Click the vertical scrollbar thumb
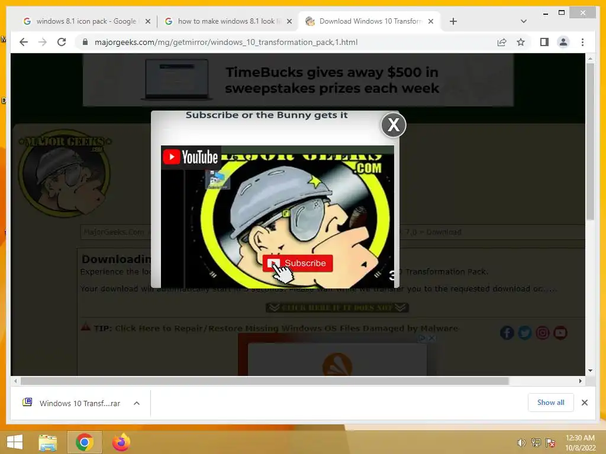Viewport: 606px width, 454px height. pos(590,142)
